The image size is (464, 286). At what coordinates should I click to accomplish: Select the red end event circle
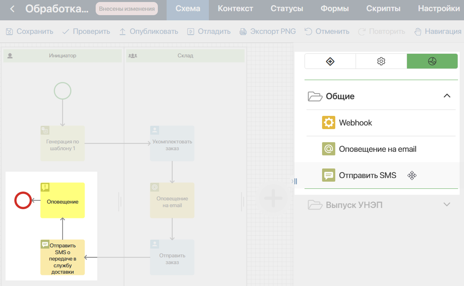pos(23,200)
